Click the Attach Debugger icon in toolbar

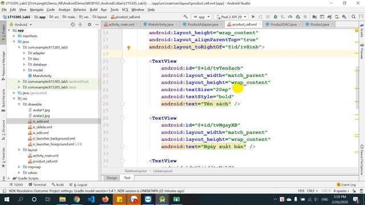pyautogui.click(x=298, y=17)
